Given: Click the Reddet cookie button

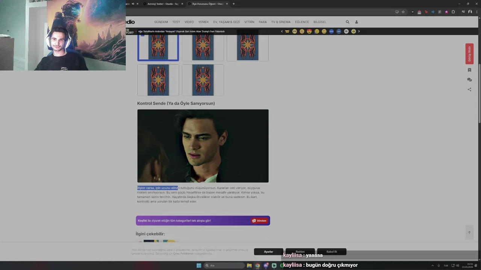Looking at the screenshot, I should click(300, 252).
